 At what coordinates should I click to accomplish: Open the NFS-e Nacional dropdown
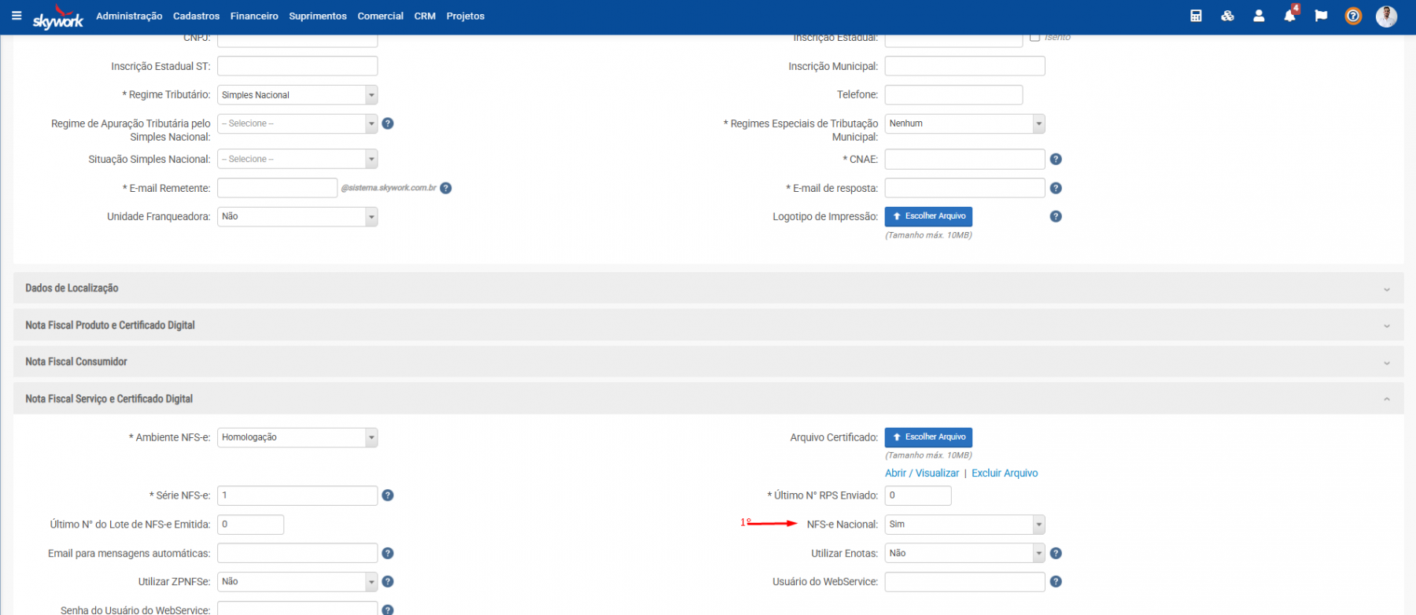click(964, 525)
